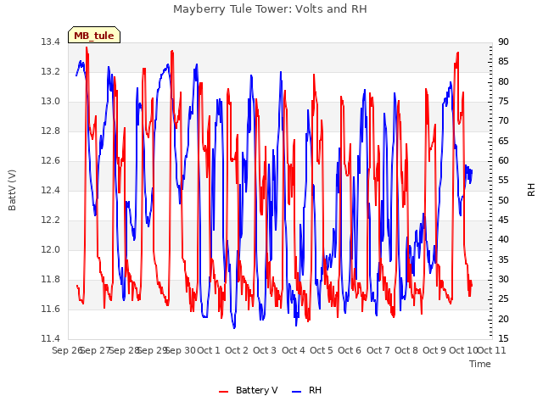Click the 13.2 tick on the voltage axis

click(50, 71)
